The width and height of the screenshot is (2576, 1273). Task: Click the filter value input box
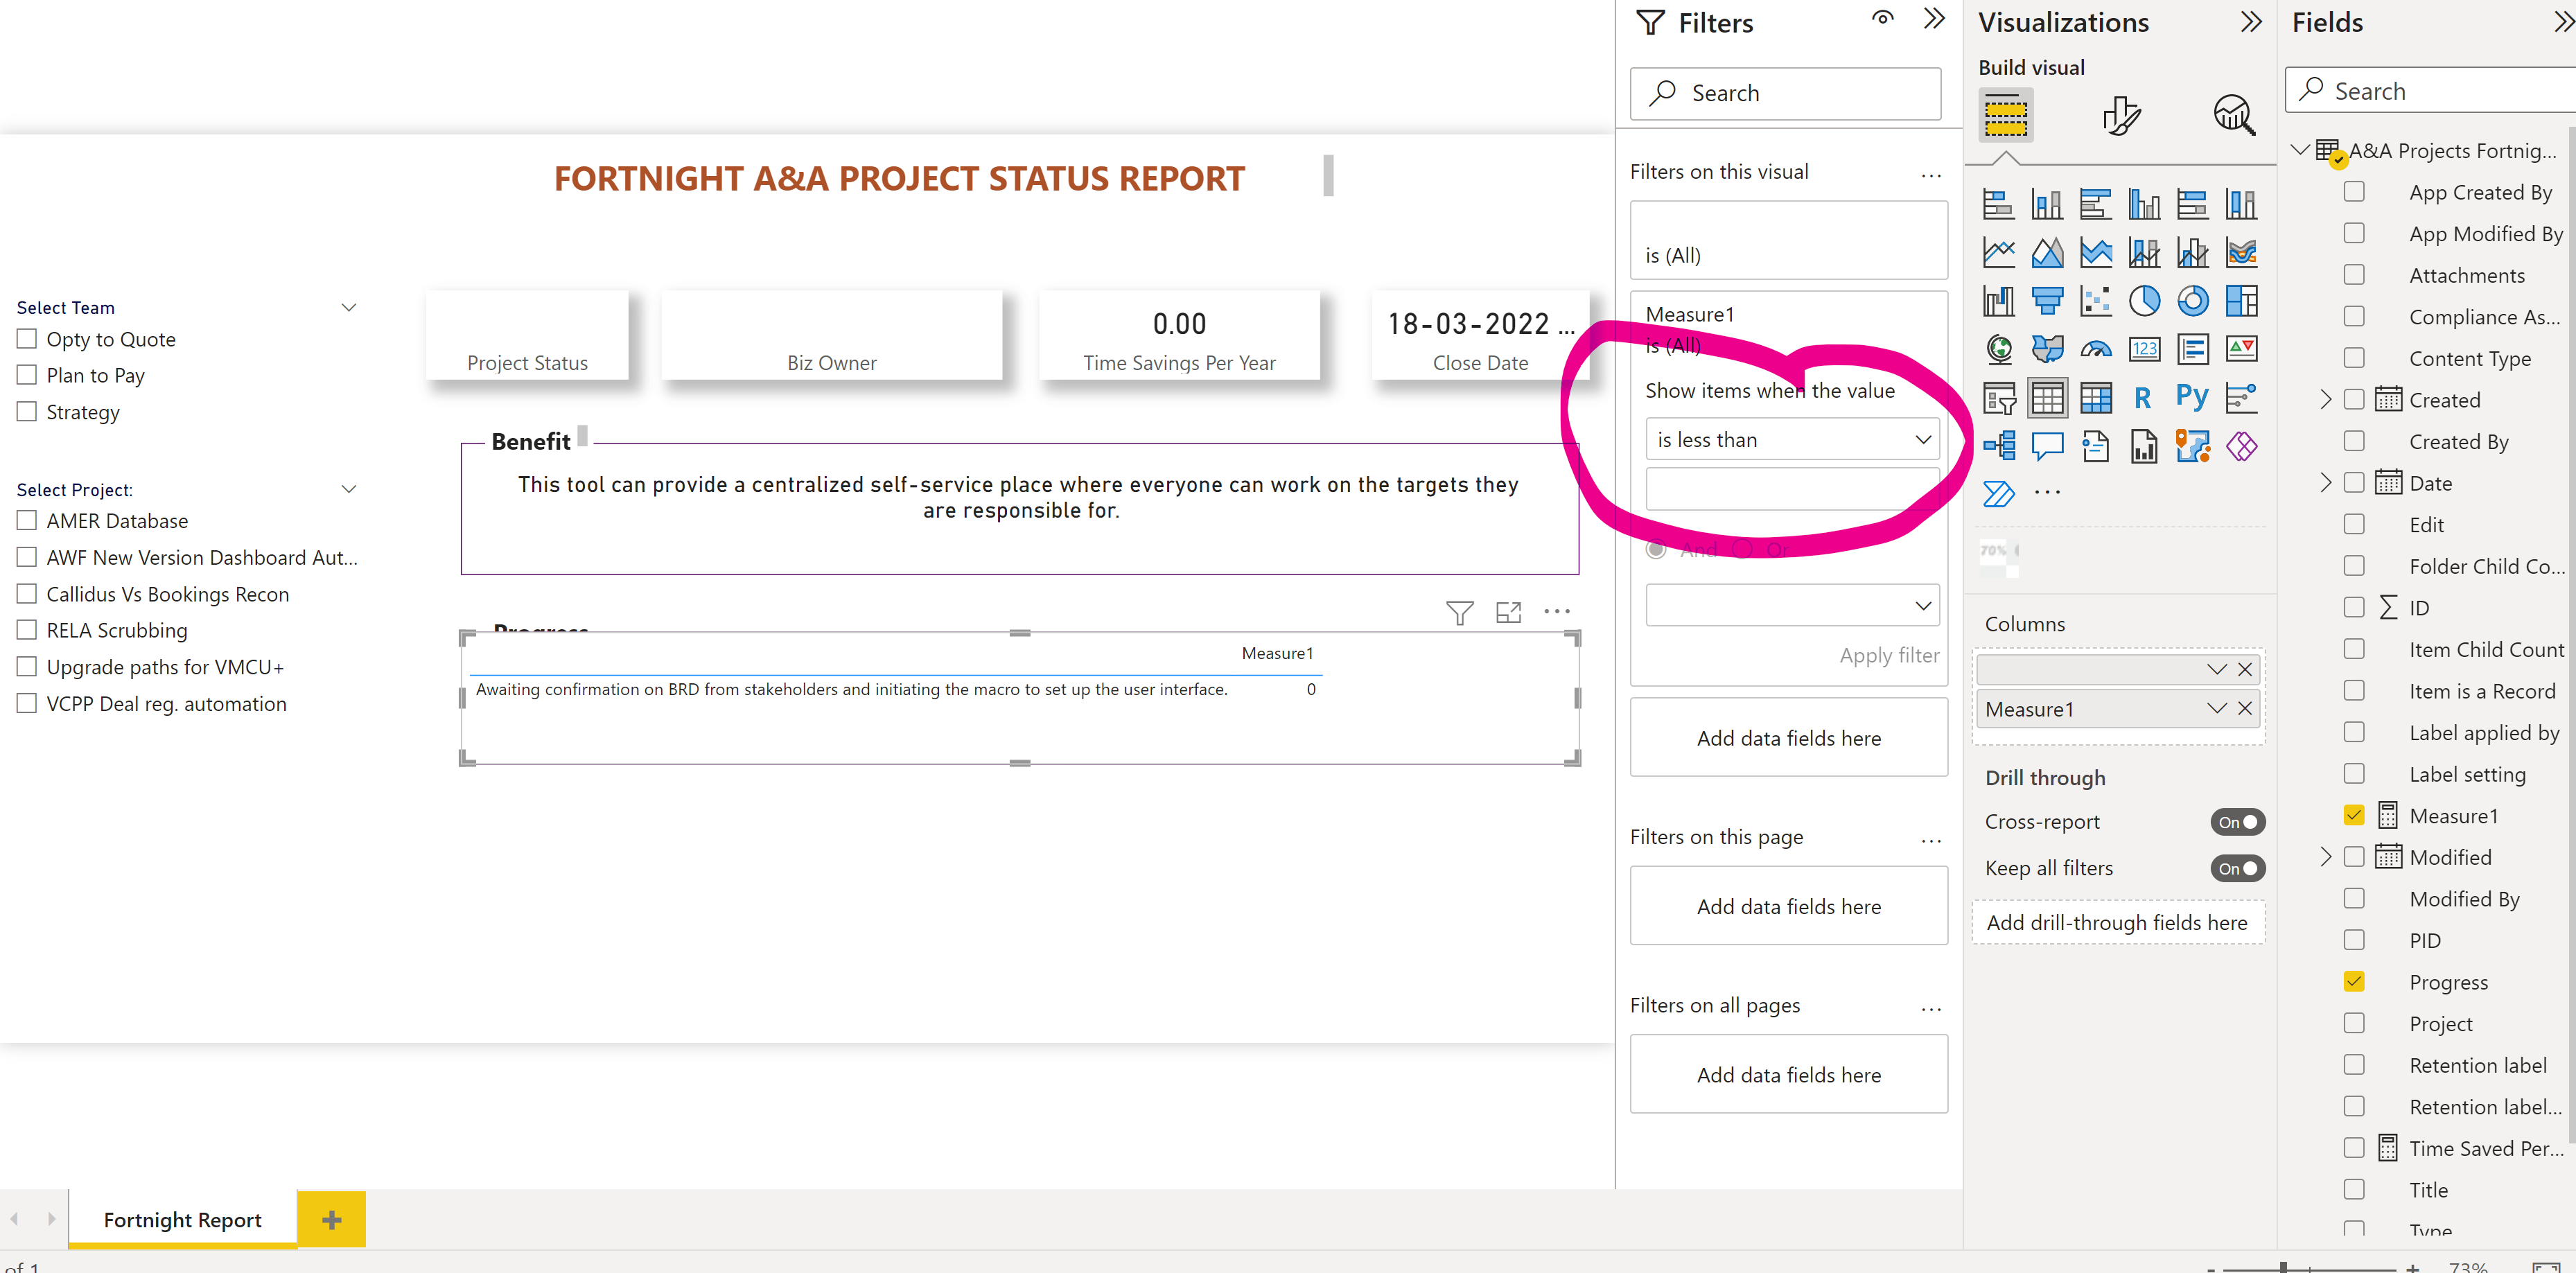1792,490
